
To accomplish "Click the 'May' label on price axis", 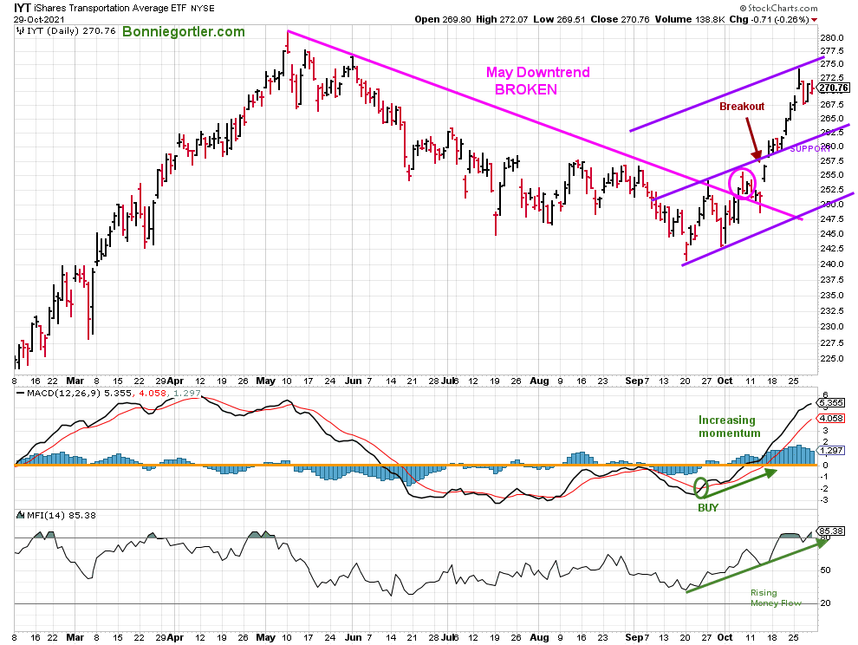I will 265,381.
